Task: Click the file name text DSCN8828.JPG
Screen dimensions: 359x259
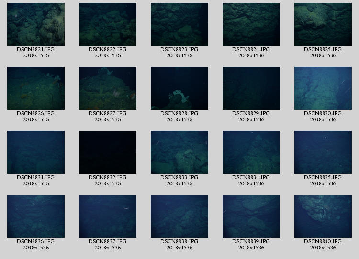Action: coord(179,113)
